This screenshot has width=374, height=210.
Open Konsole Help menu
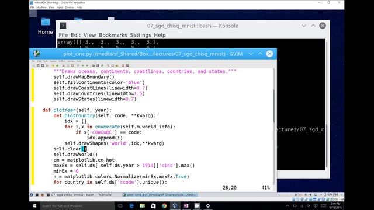[x=160, y=35]
